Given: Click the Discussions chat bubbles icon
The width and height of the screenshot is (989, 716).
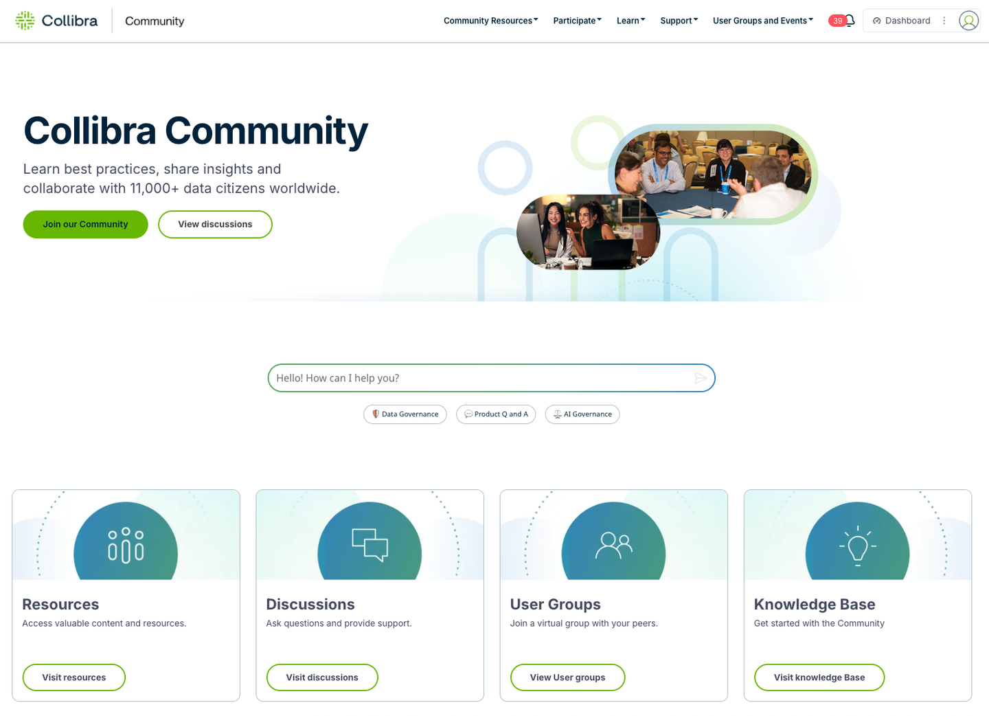Looking at the screenshot, I should [x=370, y=544].
